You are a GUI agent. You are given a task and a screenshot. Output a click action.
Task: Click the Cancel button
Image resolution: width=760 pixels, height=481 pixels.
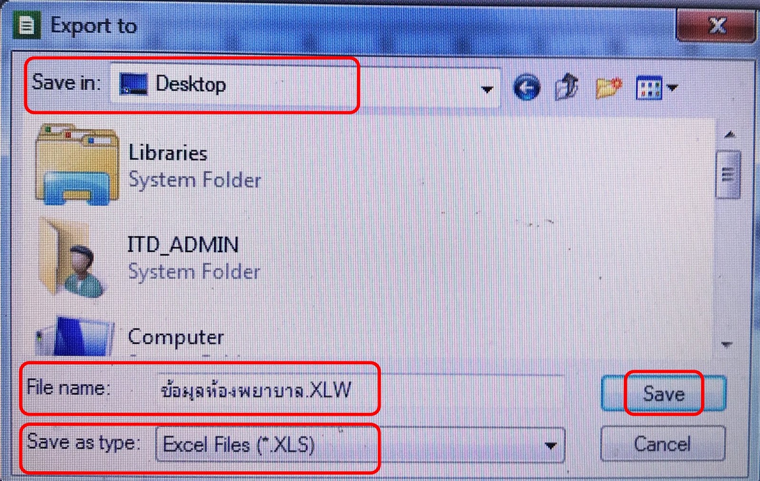click(663, 444)
